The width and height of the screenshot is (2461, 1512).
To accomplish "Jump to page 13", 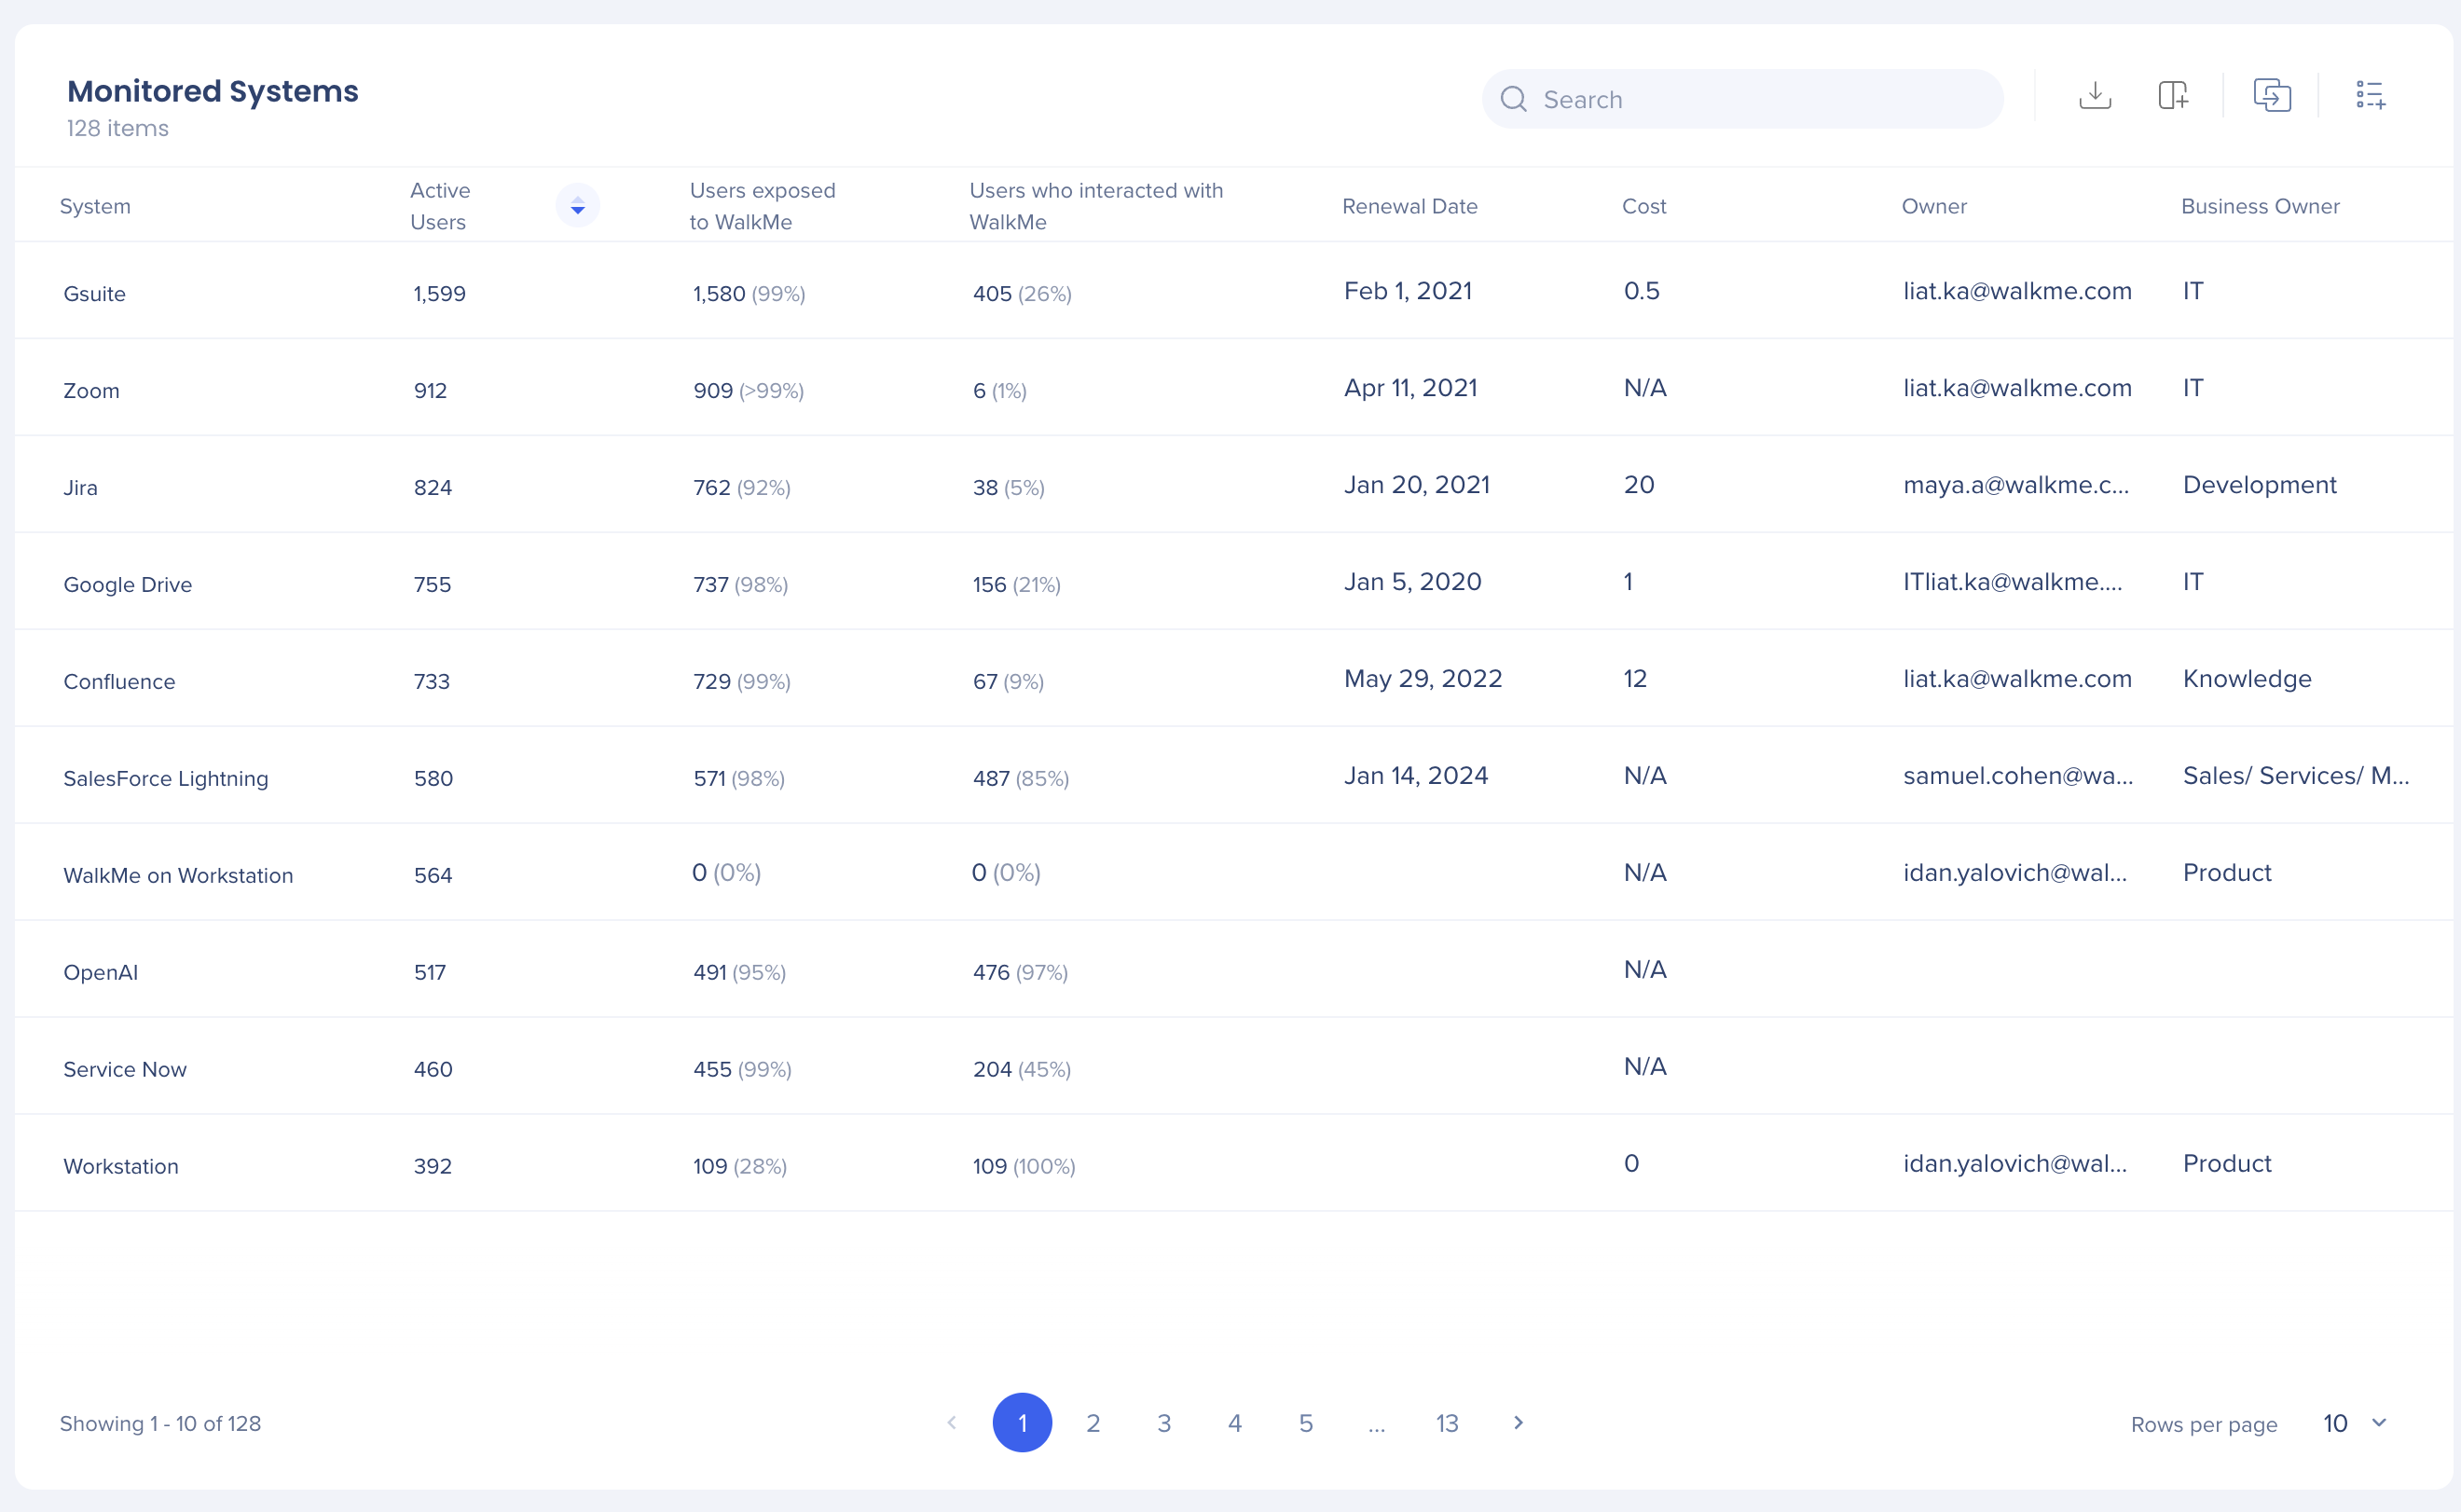I will (x=1446, y=1423).
